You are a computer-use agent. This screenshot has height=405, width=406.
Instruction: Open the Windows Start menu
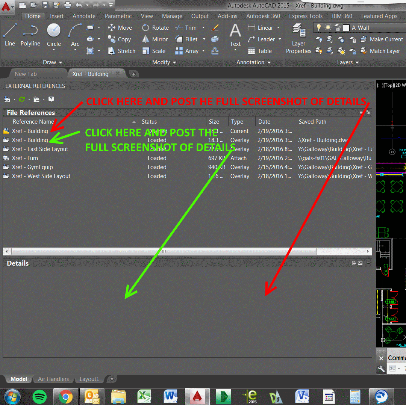click(x=12, y=396)
